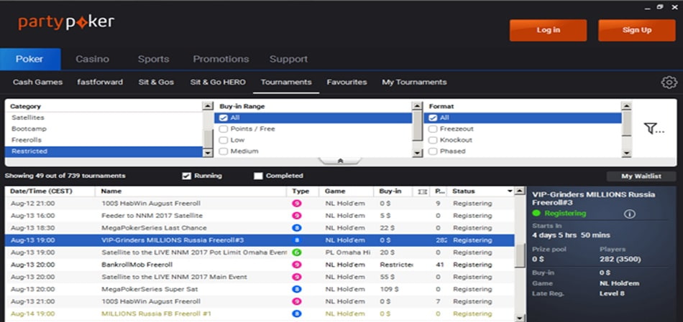Click the type icon of MegaPokerSeries Last Chance
Image resolution: width=683 pixels, height=322 pixels.
pos(297,228)
